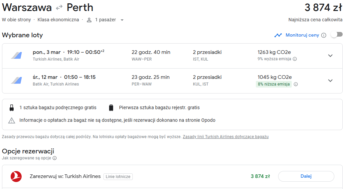Click the info icon next to Monitoruj ceny
345x189 pixels.
[x=324, y=35]
